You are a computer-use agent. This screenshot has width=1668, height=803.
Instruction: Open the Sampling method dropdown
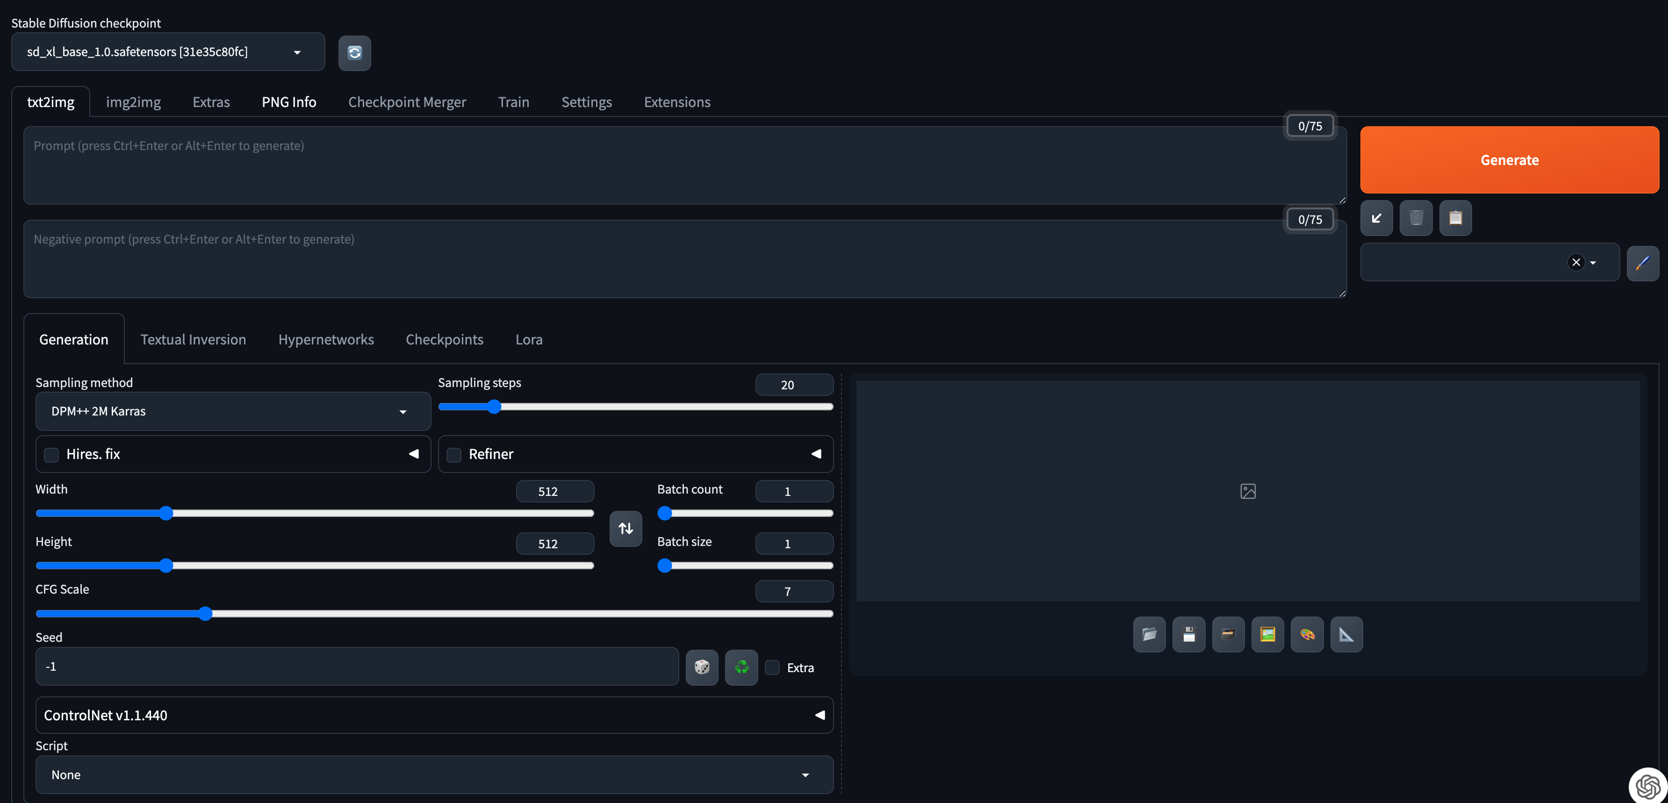click(233, 411)
